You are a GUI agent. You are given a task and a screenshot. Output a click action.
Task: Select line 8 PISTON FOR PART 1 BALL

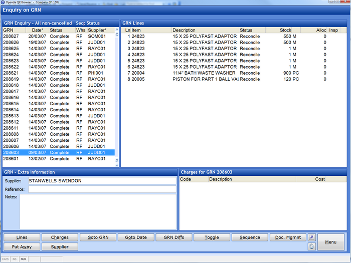(x=234, y=79)
